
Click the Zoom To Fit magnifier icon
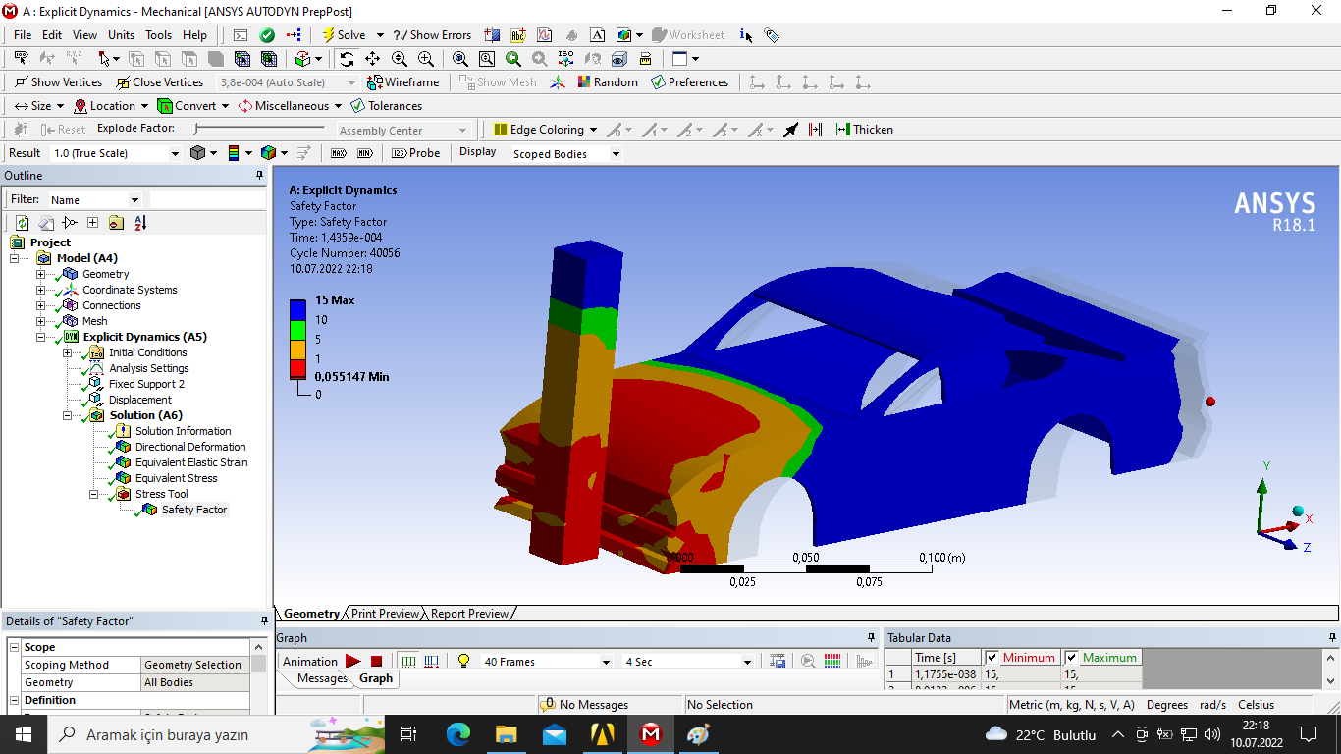[460, 59]
